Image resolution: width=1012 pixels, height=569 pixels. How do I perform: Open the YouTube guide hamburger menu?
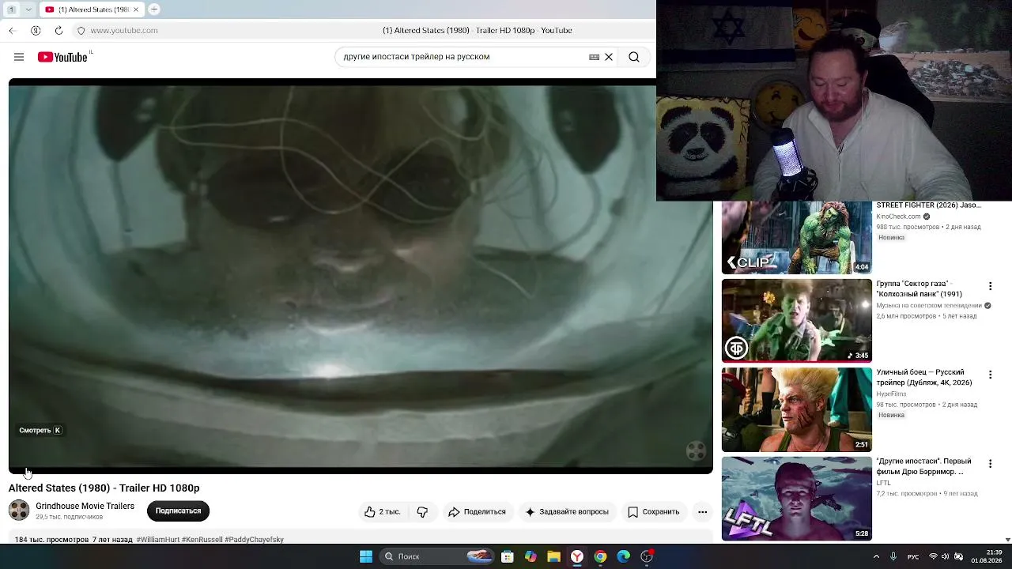point(19,57)
